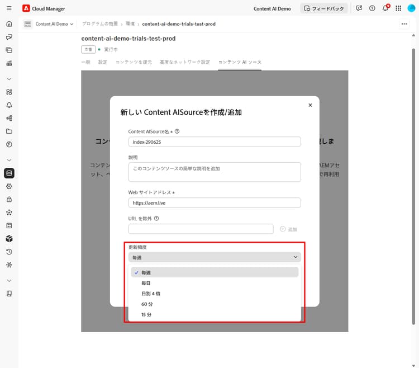
Task: Select 15 分 frequency option
Action: (215, 314)
